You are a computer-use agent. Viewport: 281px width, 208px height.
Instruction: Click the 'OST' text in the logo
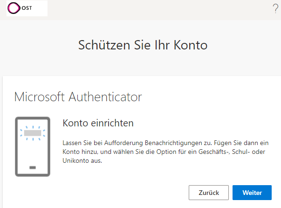(x=27, y=8)
